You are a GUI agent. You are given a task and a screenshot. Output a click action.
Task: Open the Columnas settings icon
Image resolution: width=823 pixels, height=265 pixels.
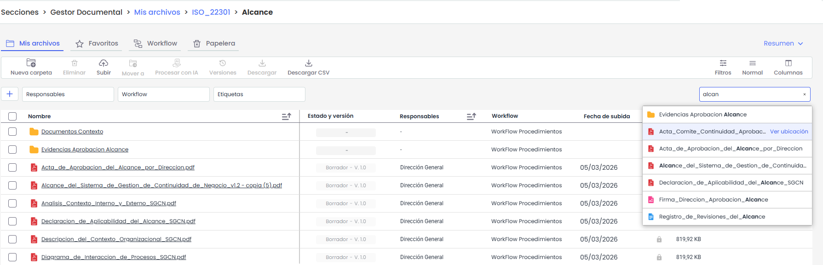pos(788,63)
